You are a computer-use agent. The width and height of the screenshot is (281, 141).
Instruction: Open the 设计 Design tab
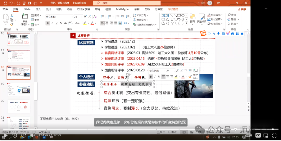[x=49, y=9]
